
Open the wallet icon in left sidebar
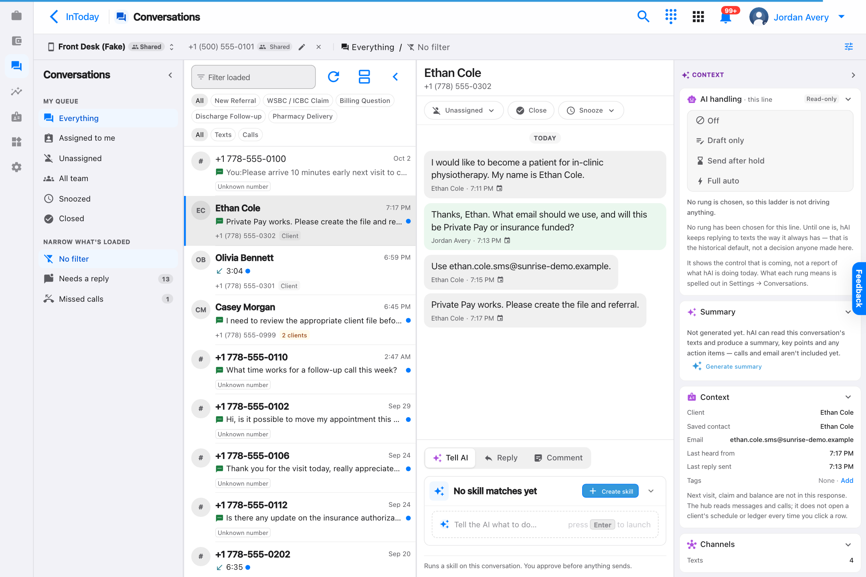click(x=16, y=41)
